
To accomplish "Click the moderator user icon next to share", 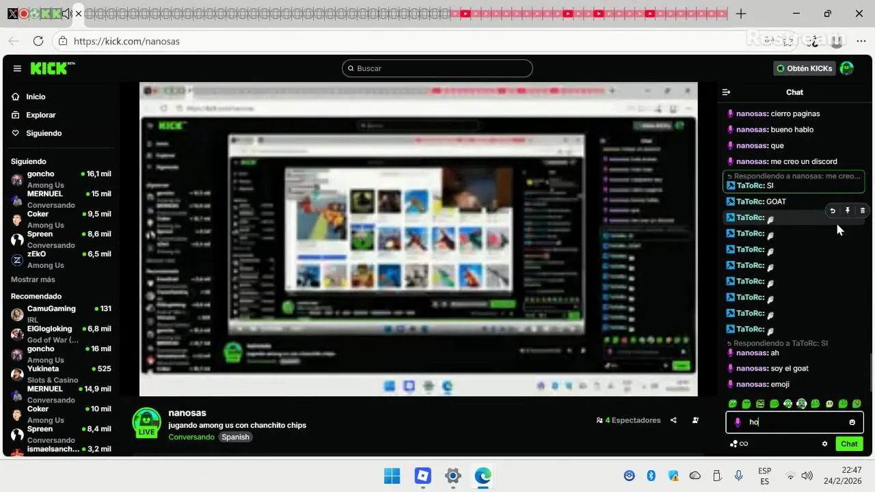I will point(695,420).
